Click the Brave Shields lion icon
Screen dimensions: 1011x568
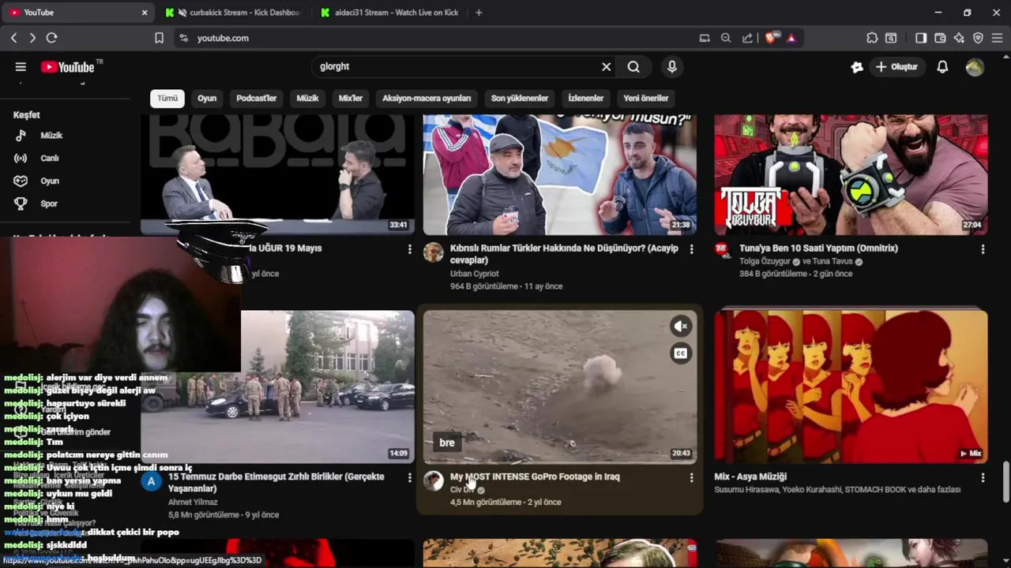[771, 38]
